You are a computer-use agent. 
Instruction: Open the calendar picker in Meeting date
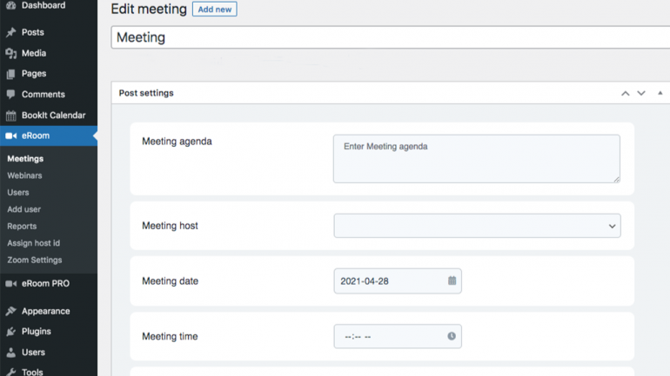click(452, 280)
